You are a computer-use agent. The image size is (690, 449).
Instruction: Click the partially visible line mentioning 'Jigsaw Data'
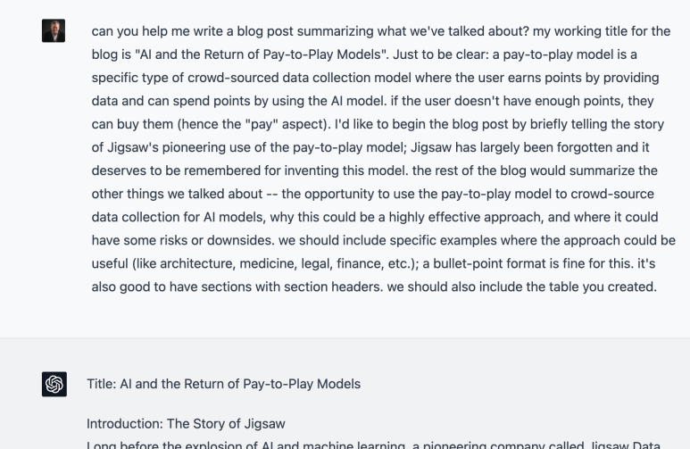(373, 445)
